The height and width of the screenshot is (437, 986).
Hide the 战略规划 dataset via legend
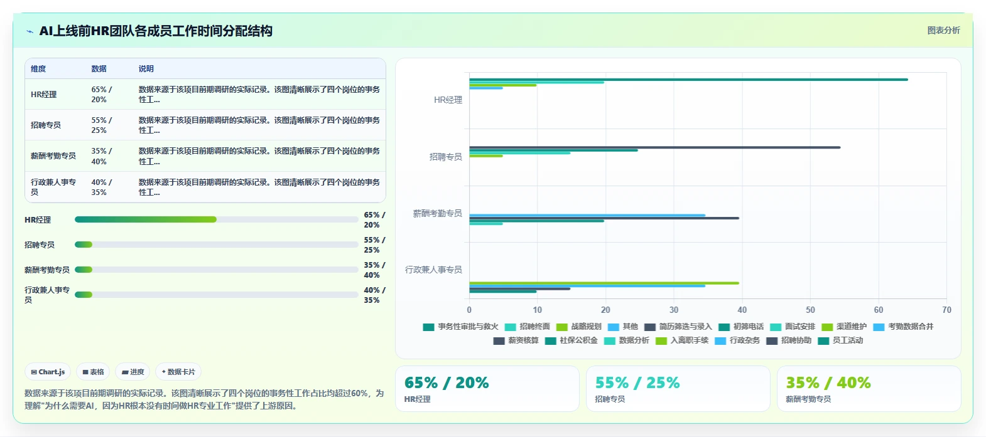(x=579, y=327)
